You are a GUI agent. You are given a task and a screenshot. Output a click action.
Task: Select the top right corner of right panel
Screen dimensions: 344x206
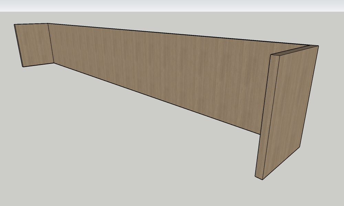318,46
